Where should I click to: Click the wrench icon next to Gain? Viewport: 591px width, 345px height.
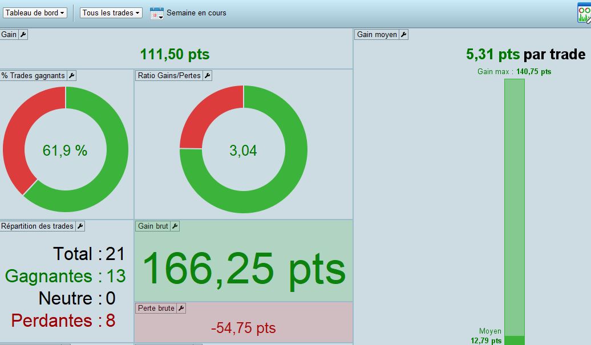pos(23,35)
